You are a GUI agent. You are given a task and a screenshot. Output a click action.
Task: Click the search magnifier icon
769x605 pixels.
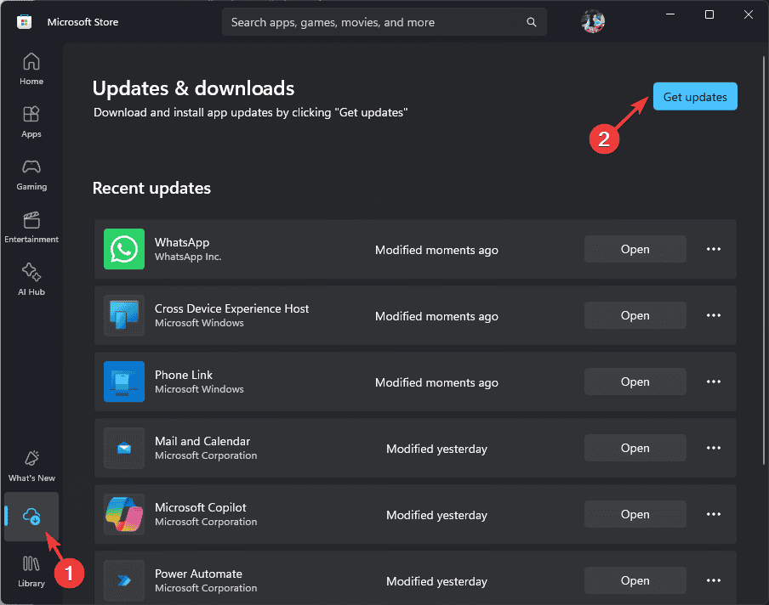[531, 22]
